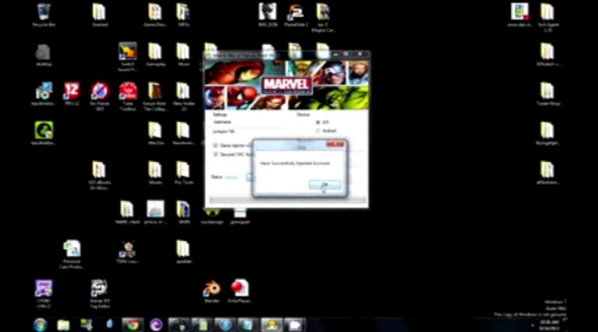Click the Marvel logo banner image
Image resolution: width=598 pixels, height=332 pixels.
pyautogui.click(x=286, y=86)
